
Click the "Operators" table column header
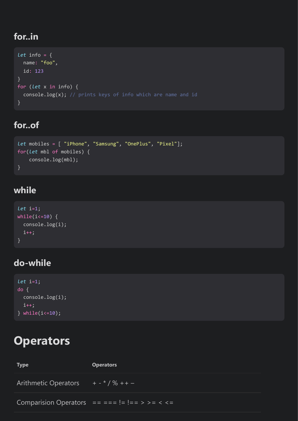coord(104,365)
